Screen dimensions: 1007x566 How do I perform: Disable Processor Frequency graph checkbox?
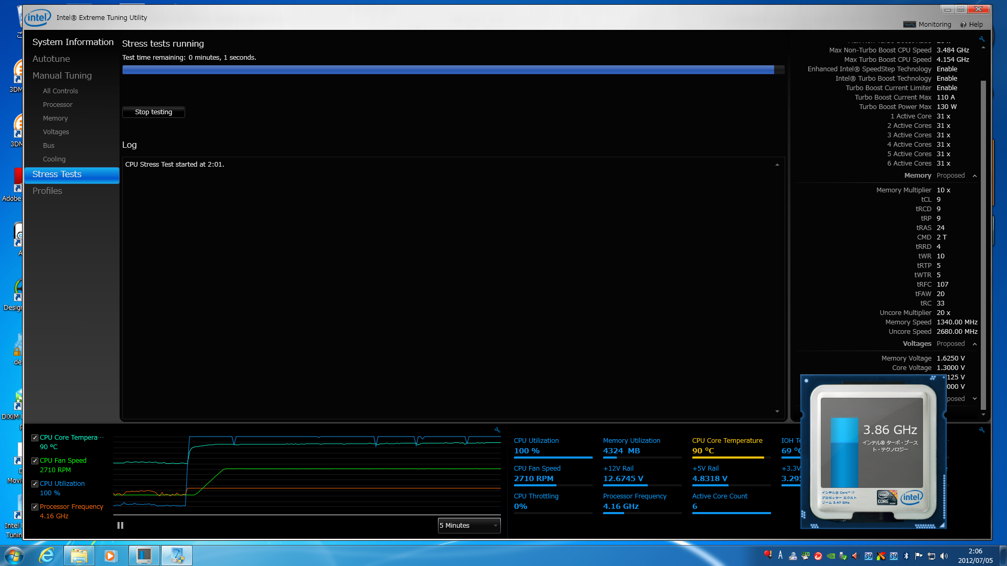coord(35,507)
